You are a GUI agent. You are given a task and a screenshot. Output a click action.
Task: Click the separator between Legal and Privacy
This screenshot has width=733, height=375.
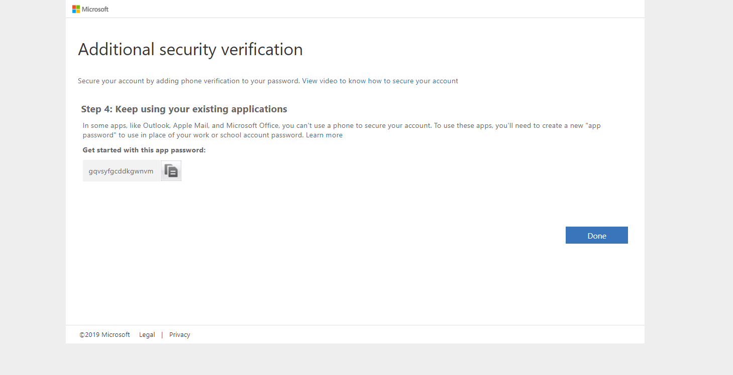pyautogui.click(x=162, y=335)
